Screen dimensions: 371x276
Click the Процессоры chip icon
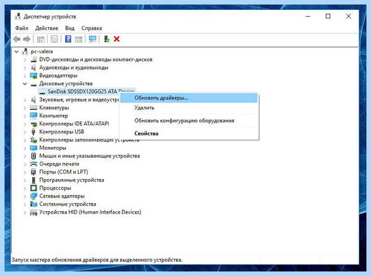[x=33, y=188]
